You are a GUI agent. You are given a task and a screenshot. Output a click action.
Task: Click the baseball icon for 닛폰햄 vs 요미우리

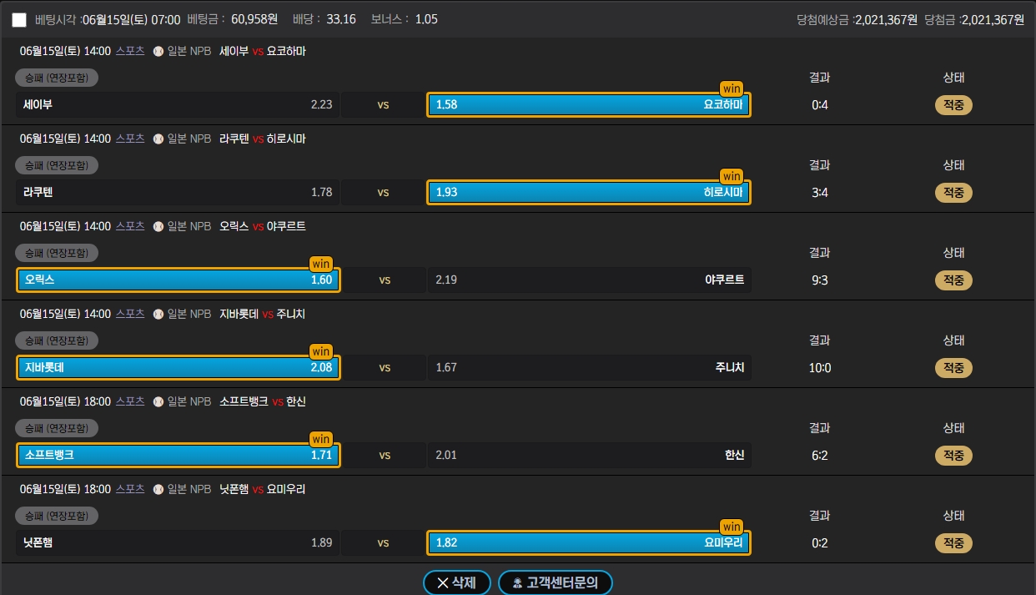click(x=158, y=489)
